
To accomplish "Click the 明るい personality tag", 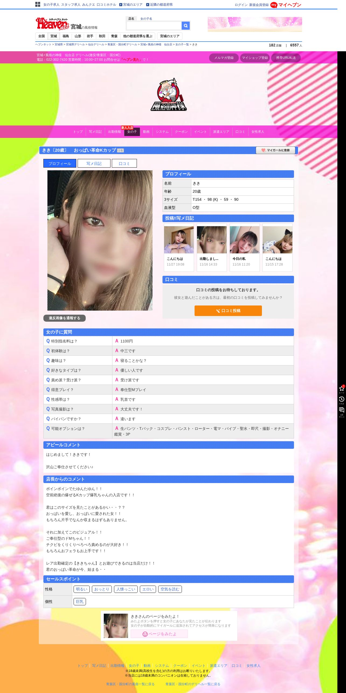I will coord(82,589).
